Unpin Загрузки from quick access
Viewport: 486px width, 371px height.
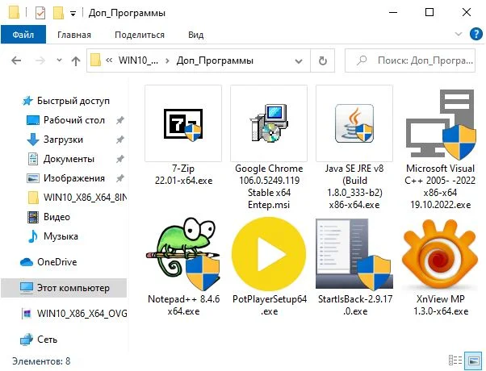pyautogui.click(x=120, y=140)
